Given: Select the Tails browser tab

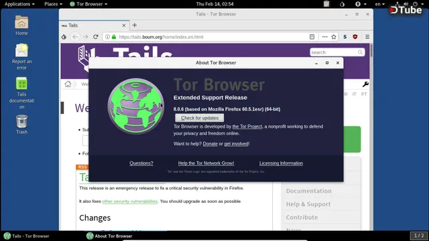Looking at the screenshot, I should (94, 25).
